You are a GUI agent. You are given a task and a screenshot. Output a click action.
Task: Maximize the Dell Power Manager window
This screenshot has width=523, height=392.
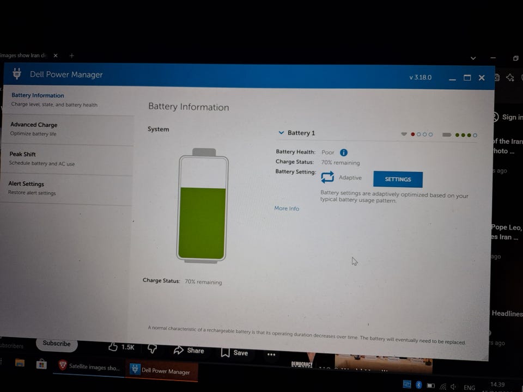tap(467, 78)
